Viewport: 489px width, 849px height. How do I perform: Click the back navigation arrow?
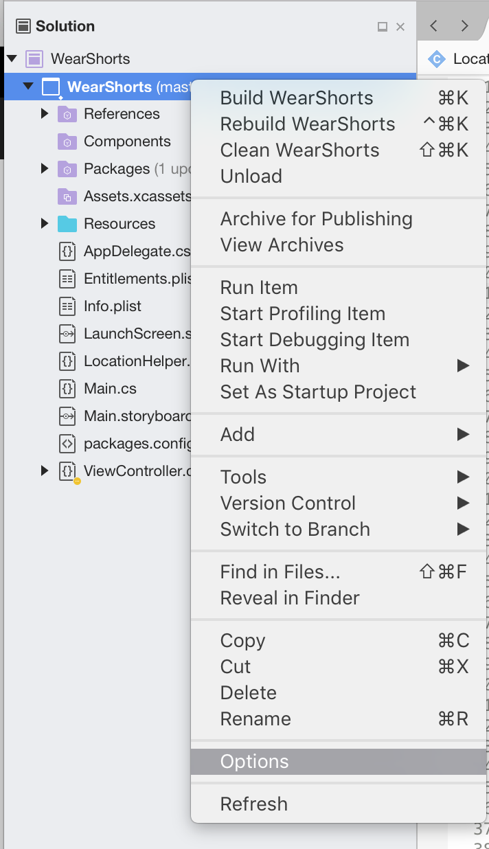pos(433,24)
